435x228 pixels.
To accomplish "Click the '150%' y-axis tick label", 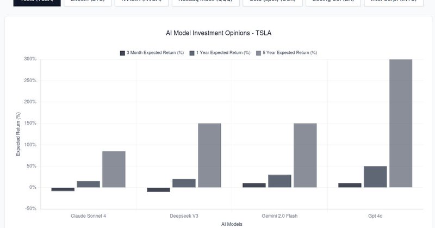I will [x=30, y=124].
